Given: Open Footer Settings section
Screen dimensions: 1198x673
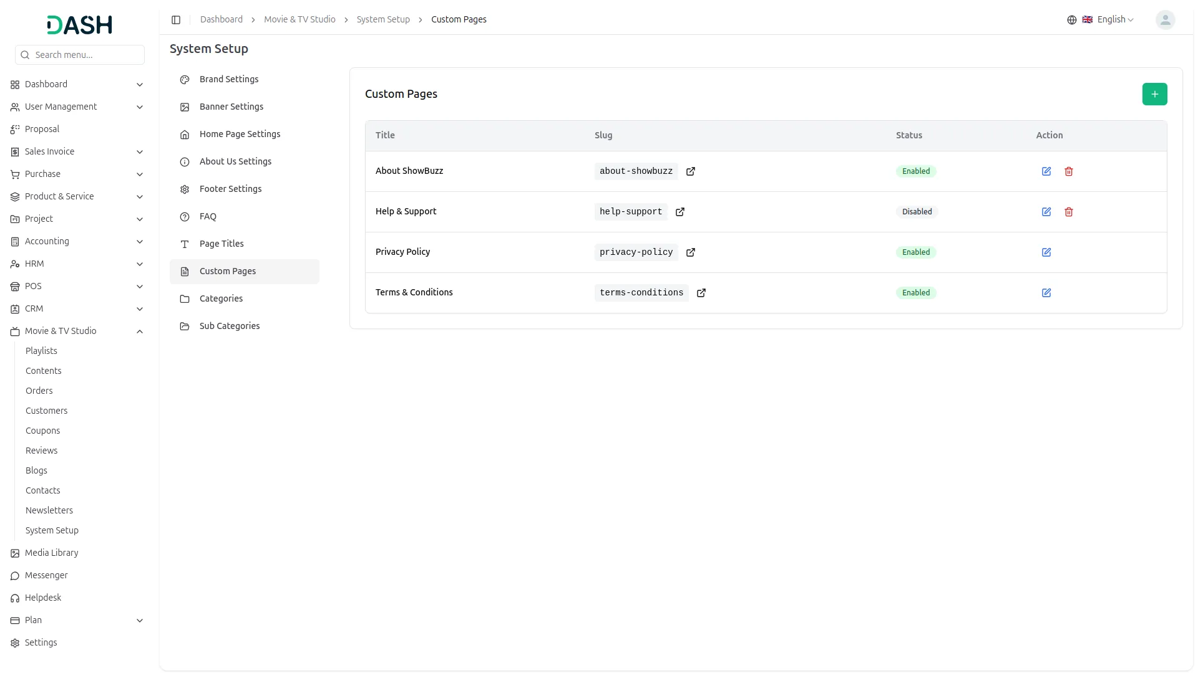Looking at the screenshot, I should coord(230,189).
